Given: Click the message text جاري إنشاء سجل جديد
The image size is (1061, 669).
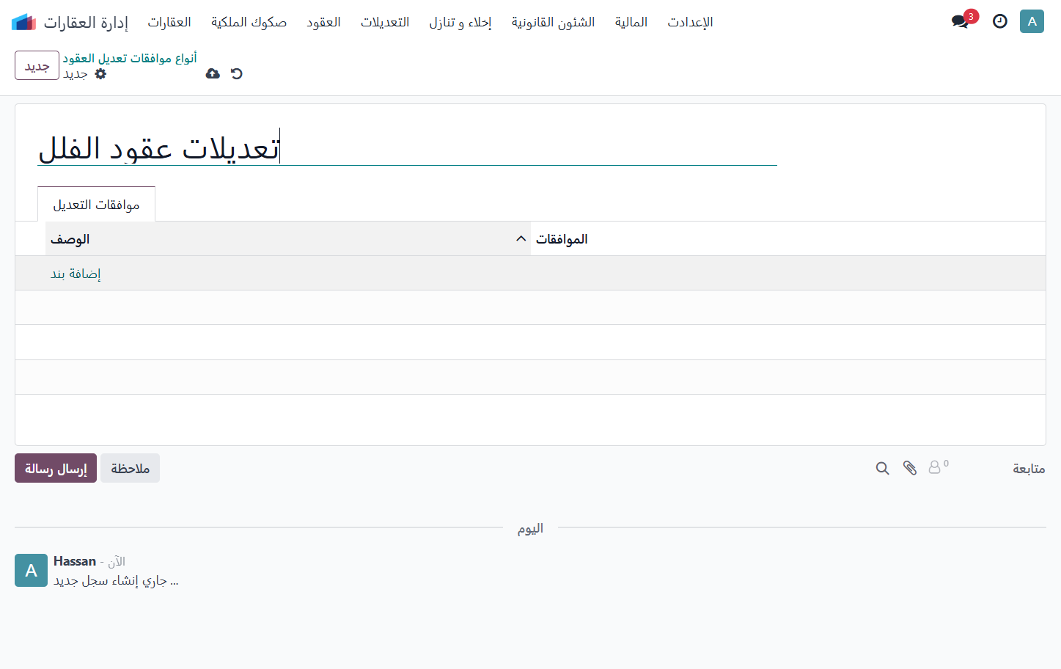Looking at the screenshot, I should (x=116, y=580).
